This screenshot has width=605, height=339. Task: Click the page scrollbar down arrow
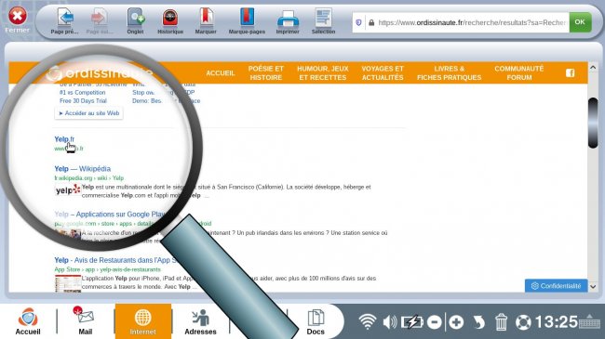[x=593, y=287]
